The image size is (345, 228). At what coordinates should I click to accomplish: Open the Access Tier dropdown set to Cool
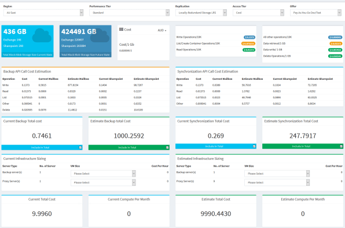point(258,13)
